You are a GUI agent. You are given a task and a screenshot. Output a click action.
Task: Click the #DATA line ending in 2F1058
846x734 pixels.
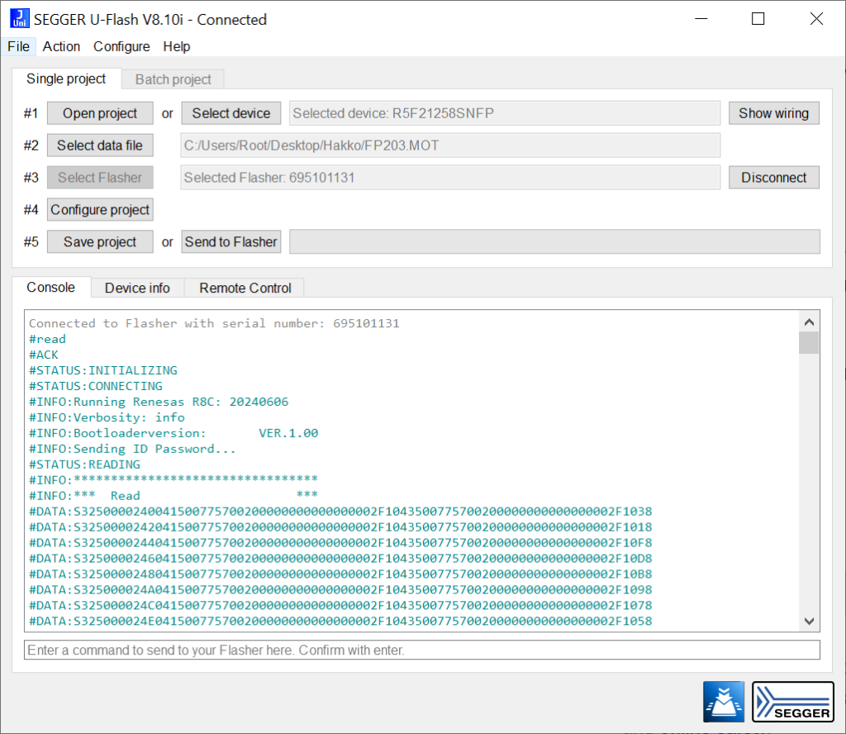click(340, 621)
